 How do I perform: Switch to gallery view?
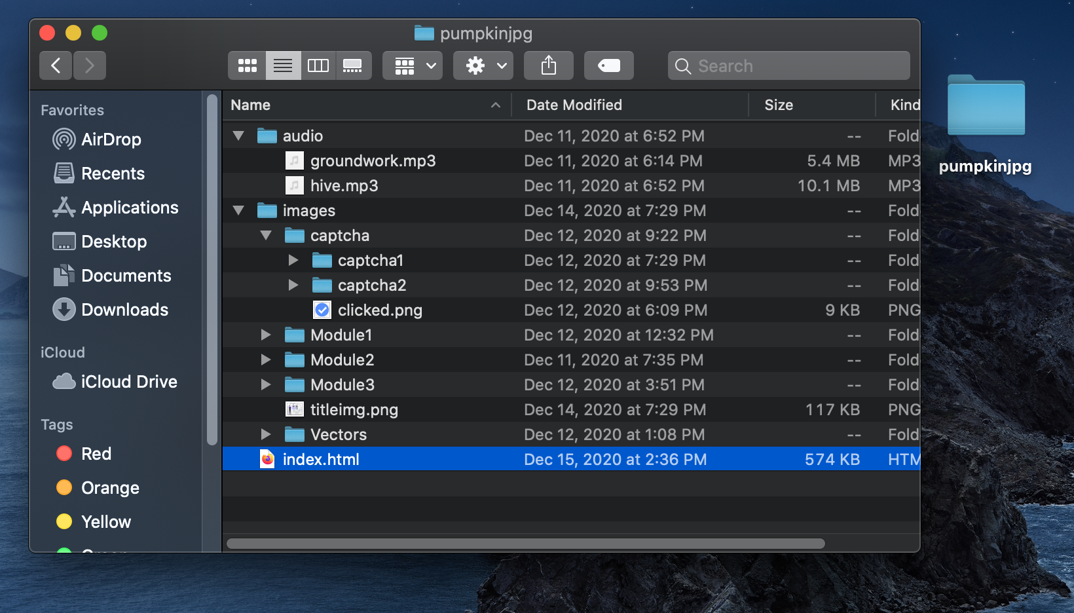(x=353, y=65)
